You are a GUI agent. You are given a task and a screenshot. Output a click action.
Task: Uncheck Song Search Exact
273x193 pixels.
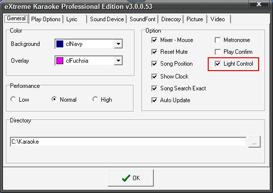tap(154, 88)
